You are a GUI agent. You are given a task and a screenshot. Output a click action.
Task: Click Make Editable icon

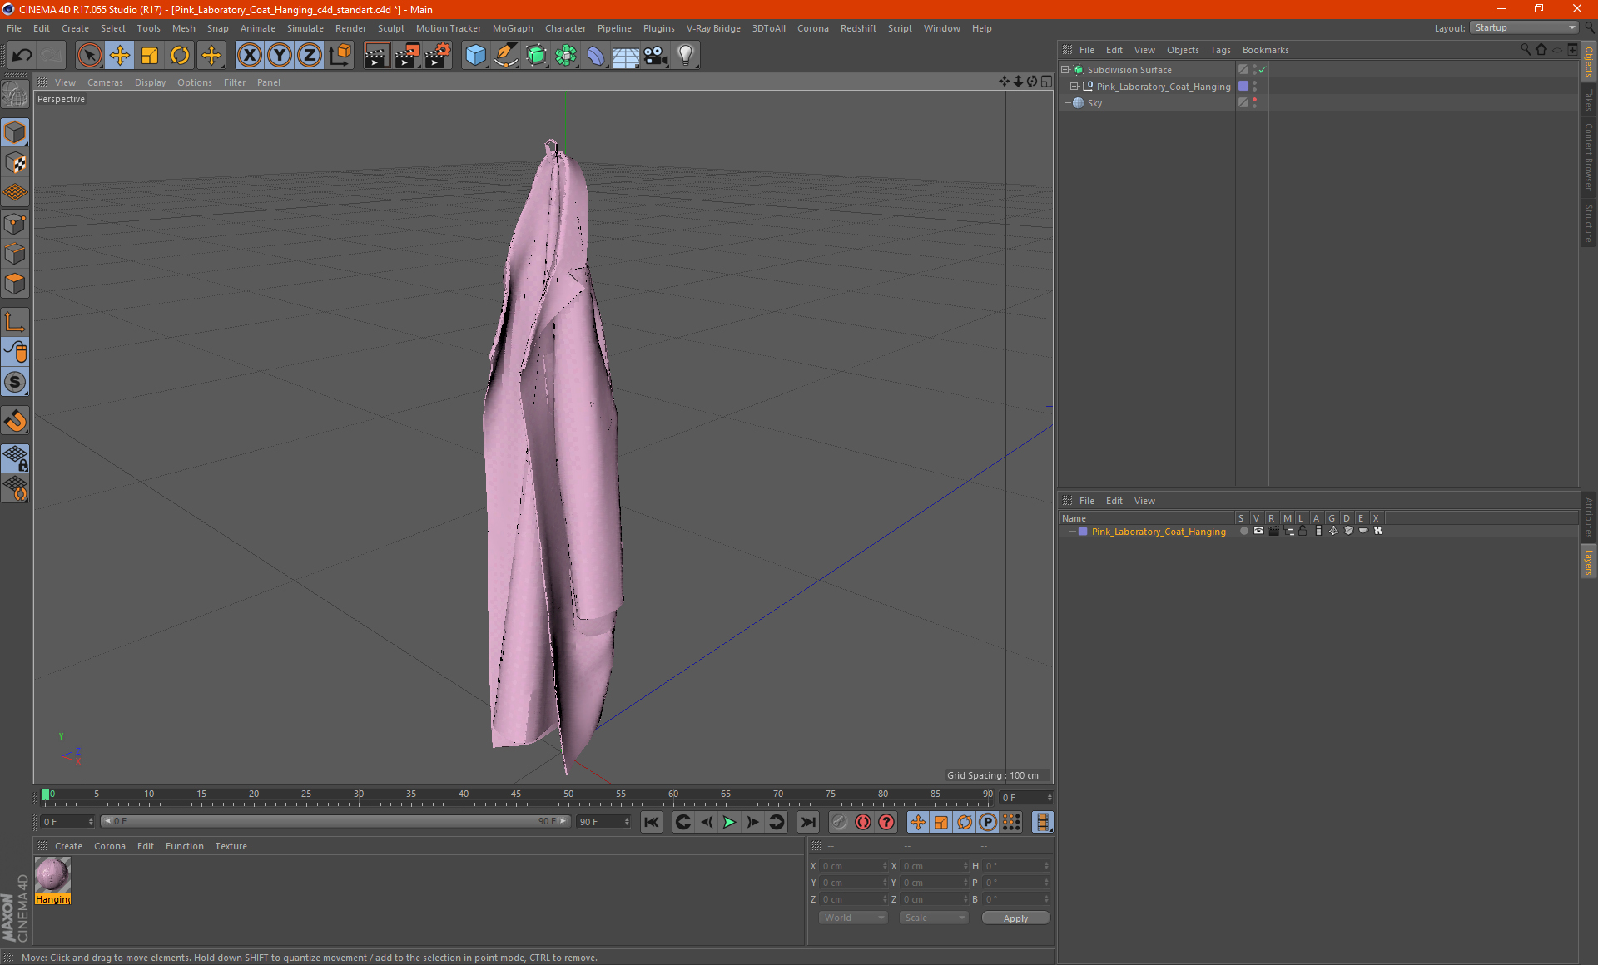15,95
